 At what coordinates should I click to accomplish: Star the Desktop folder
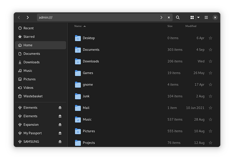210,38
